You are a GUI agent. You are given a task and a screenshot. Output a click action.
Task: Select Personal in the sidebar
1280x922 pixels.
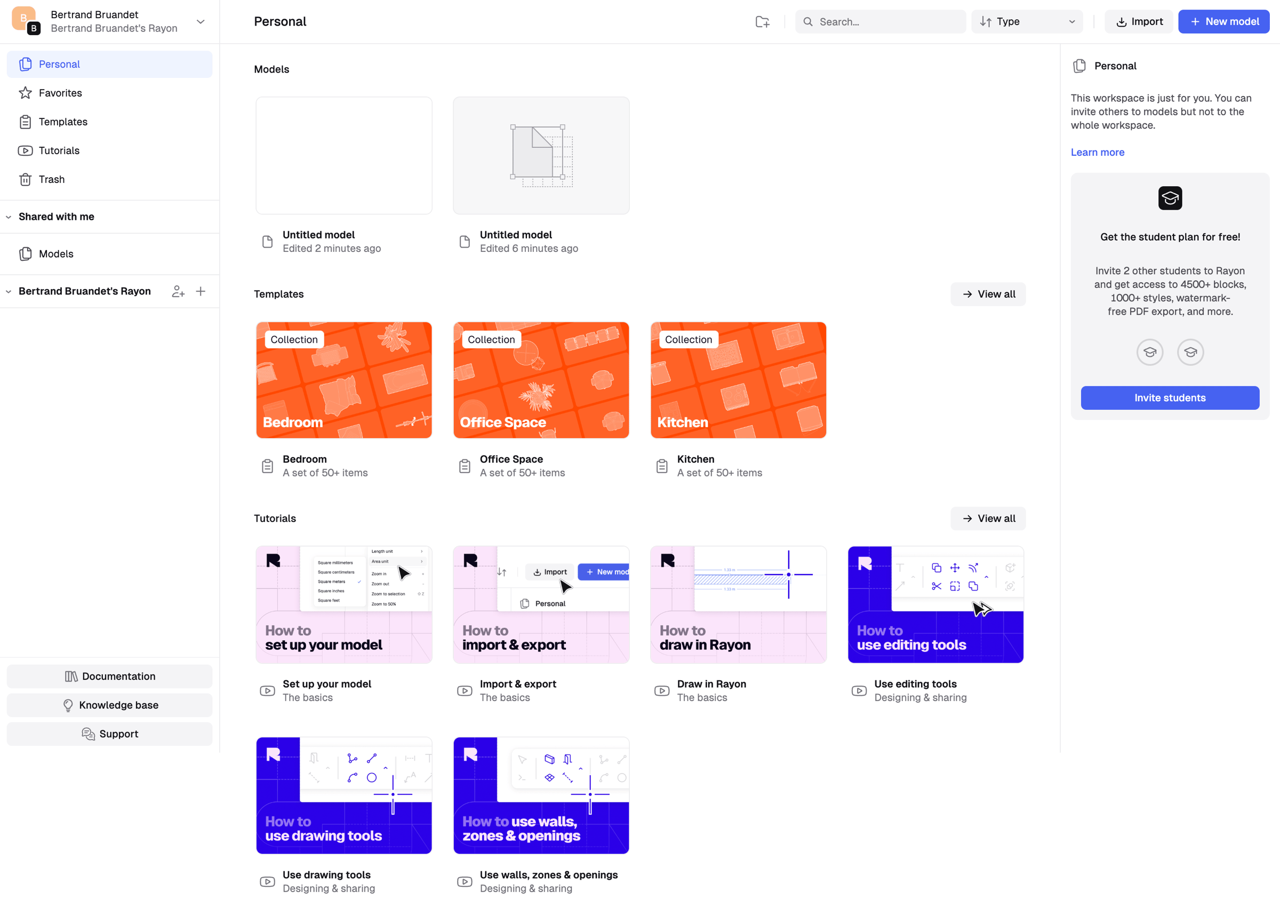(x=109, y=65)
